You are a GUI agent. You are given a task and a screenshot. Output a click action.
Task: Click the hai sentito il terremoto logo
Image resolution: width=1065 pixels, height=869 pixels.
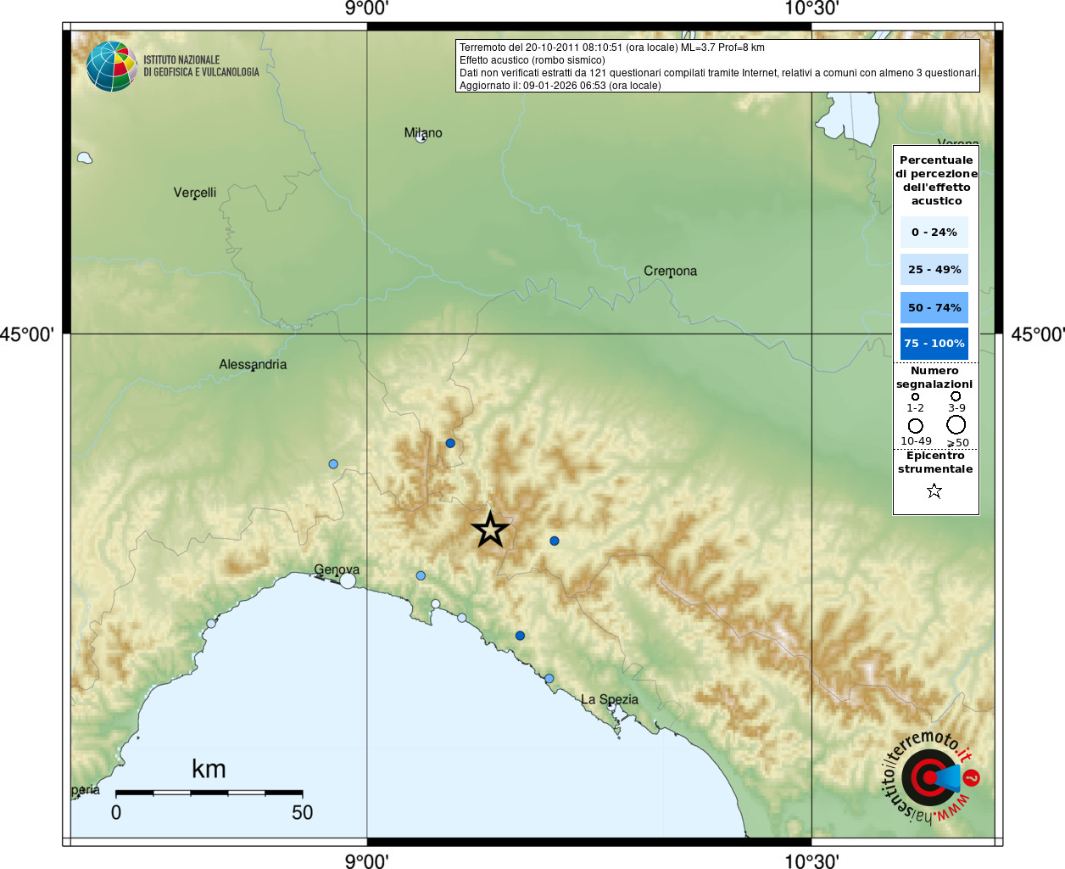click(x=930, y=777)
